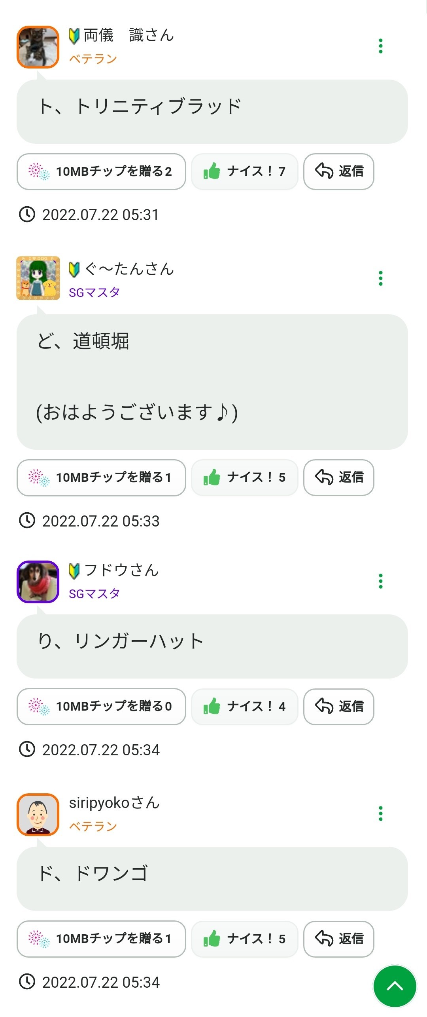Open 両儀 識's cat avatar profile
The height and width of the screenshot is (1017, 427).
coord(38,47)
